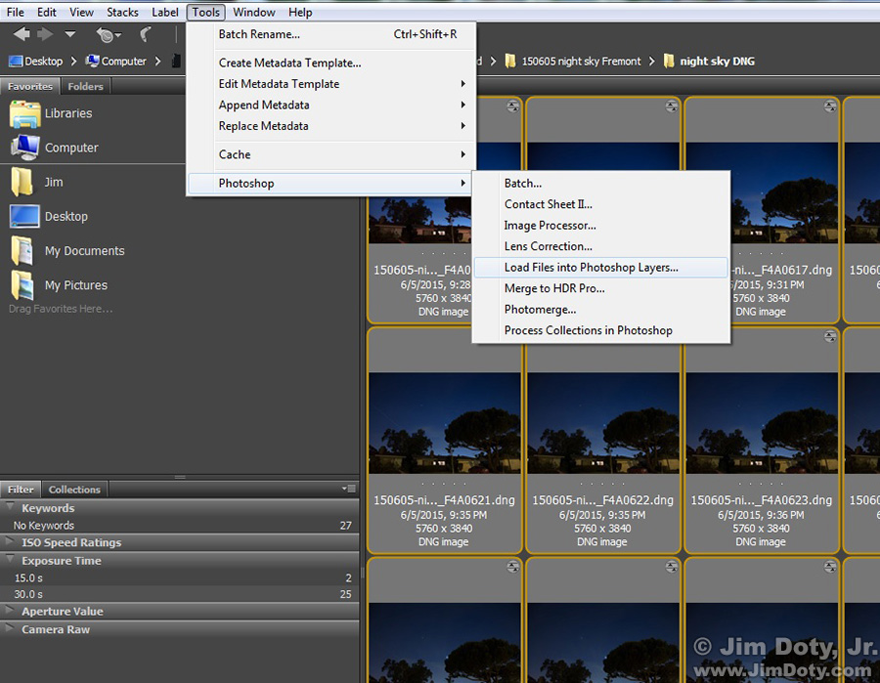Image resolution: width=880 pixels, height=683 pixels.
Task: Open Desktop in the Favorites panel
Action: point(49,217)
